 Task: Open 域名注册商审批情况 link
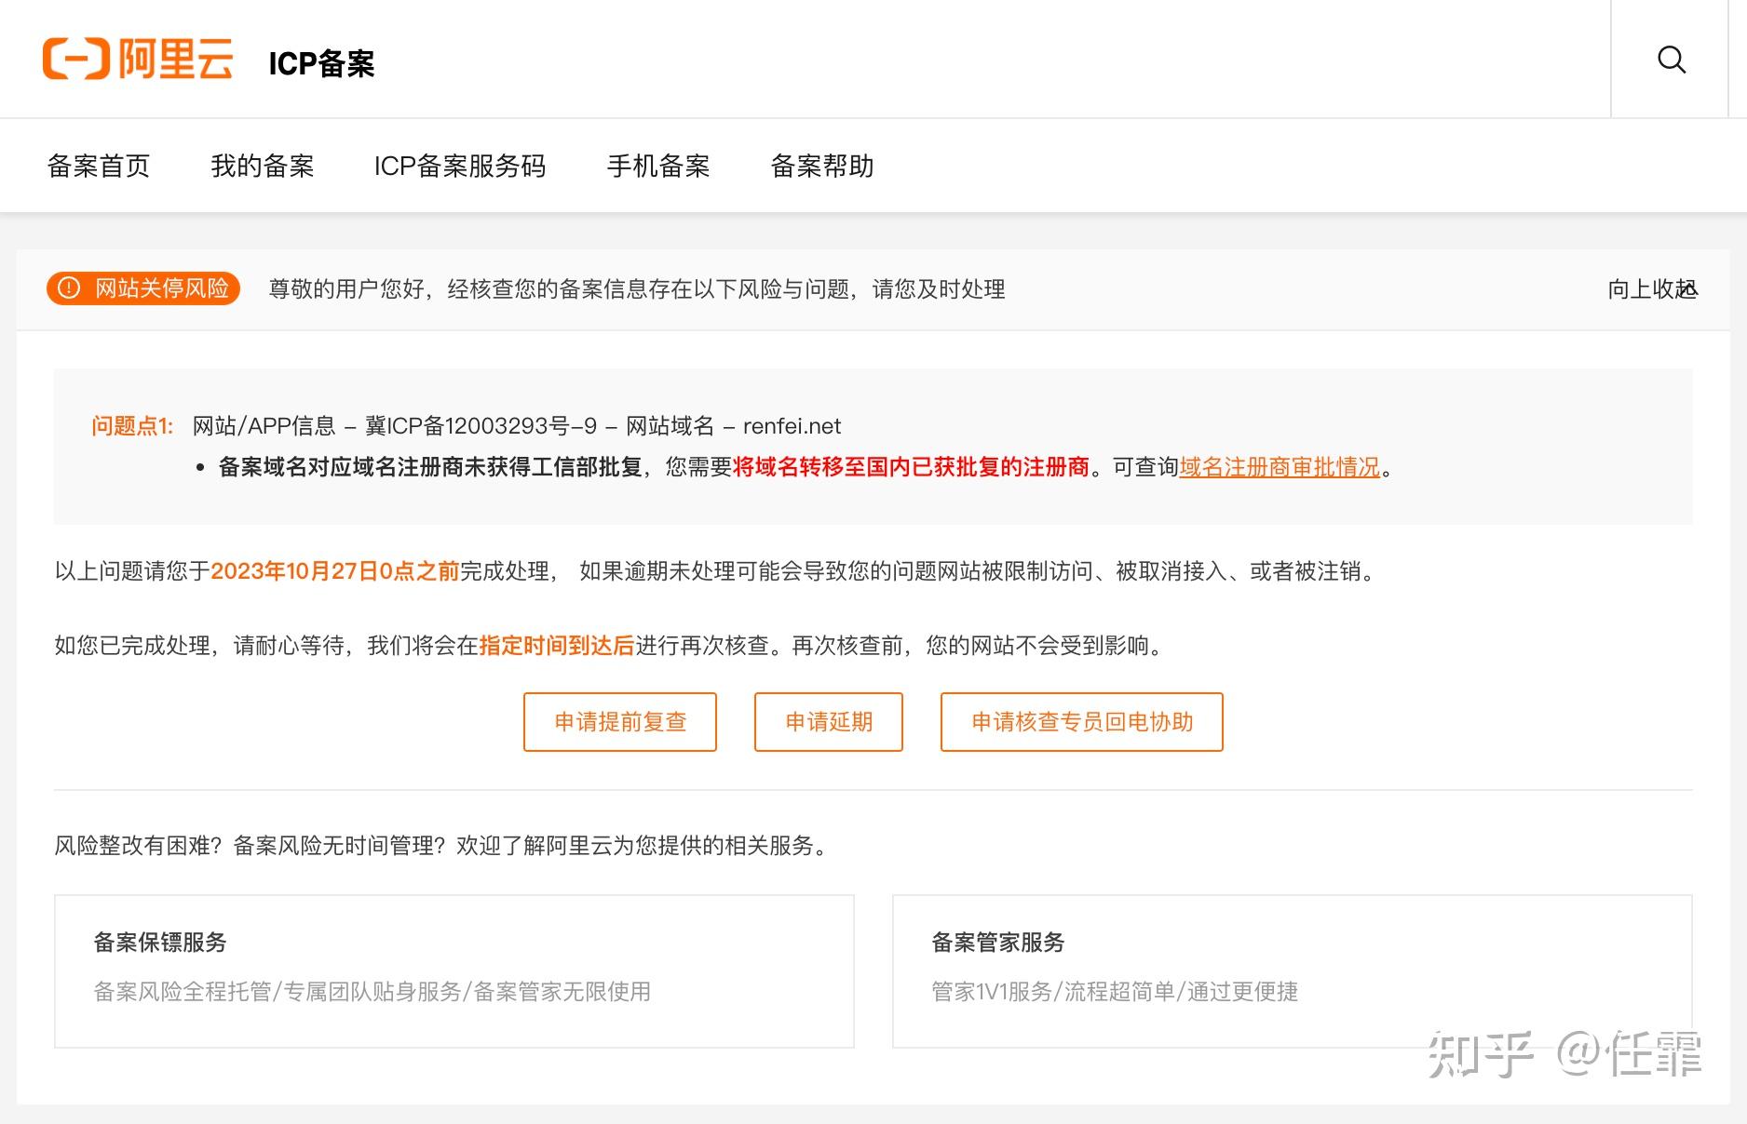(x=1280, y=467)
